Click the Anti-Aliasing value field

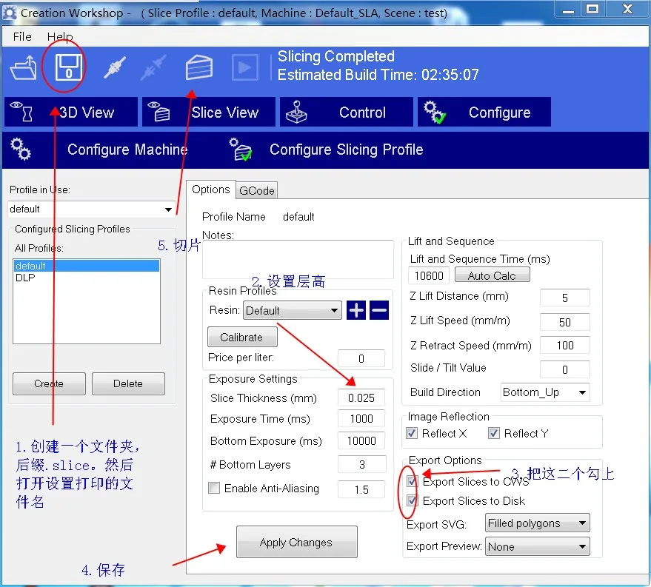(362, 489)
